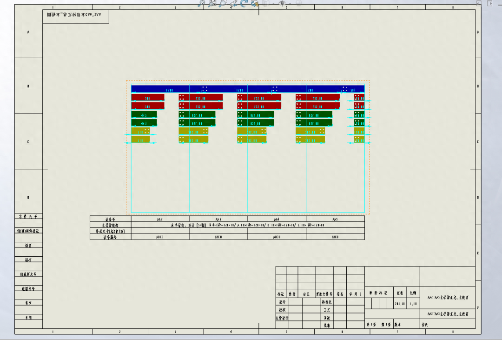This screenshot has width=502, height=340.
Task: Click the AA5 table cell
Action: pyautogui.click(x=335, y=219)
